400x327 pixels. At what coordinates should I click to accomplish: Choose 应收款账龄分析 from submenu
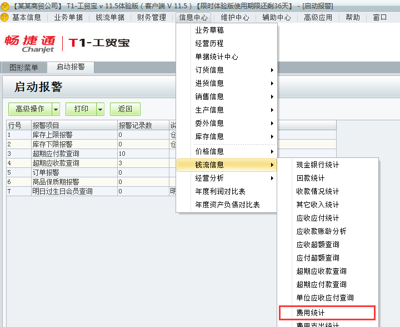click(x=328, y=231)
